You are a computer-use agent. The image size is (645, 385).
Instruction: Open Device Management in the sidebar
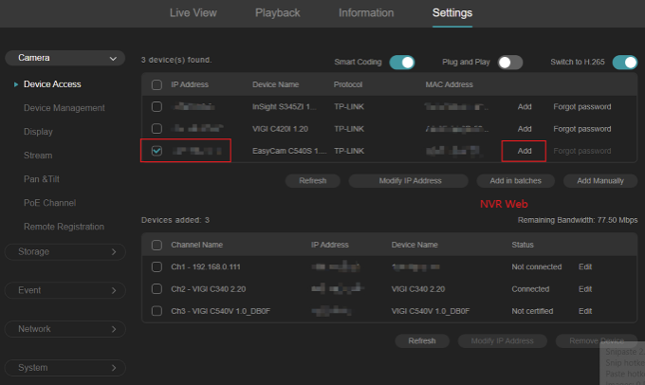click(64, 108)
